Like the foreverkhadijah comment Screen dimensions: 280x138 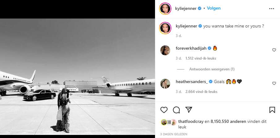coord(274,50)
